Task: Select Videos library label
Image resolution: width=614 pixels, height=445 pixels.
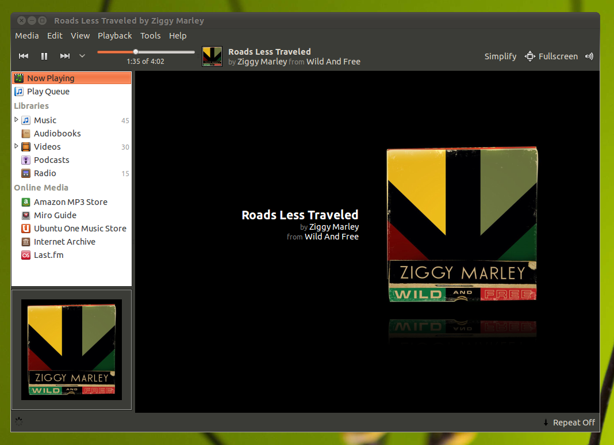Action: (x=47, y=147)
